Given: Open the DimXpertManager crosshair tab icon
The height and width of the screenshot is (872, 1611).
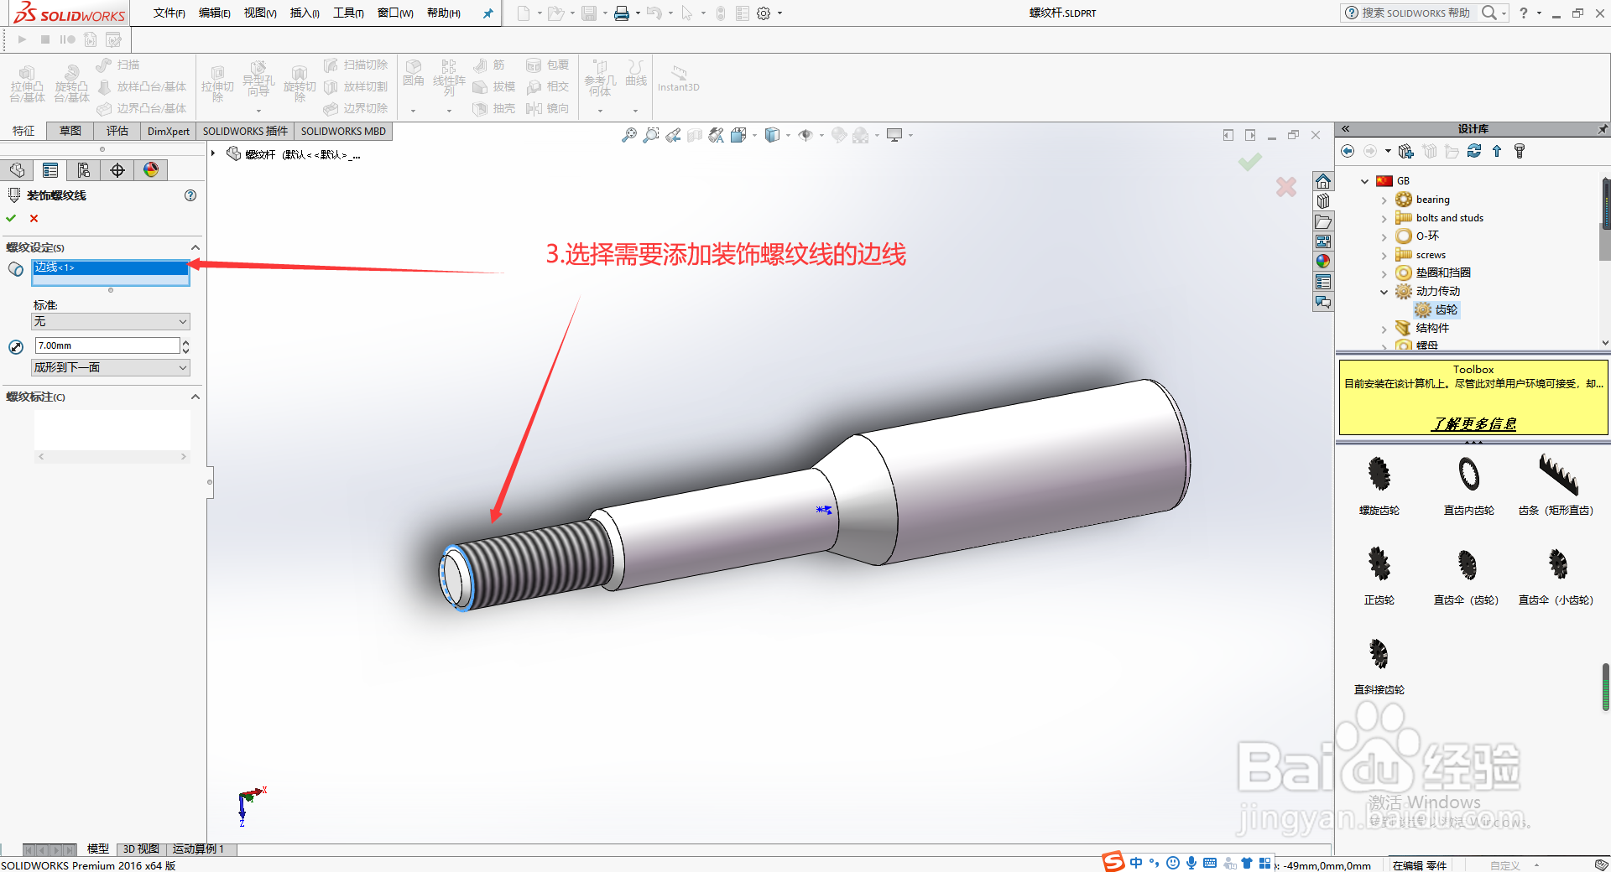Looking at the screenshot, I should click(x=117, y=170).
